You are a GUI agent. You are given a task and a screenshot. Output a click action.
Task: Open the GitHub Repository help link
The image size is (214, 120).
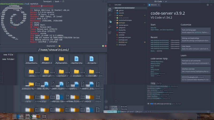(x=157, y=62)
